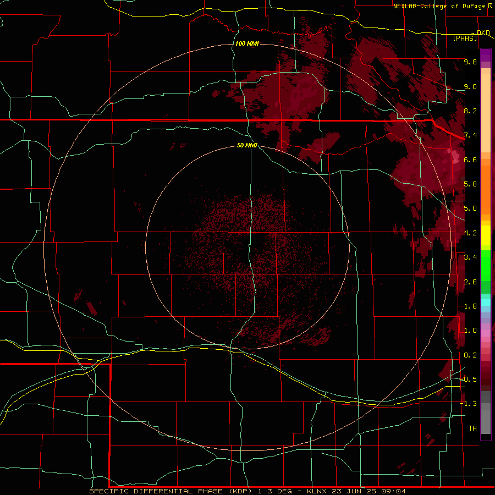Click the 7.4 legend value
The width and height of the screenshot is (495, 495).
click(470, 135)
